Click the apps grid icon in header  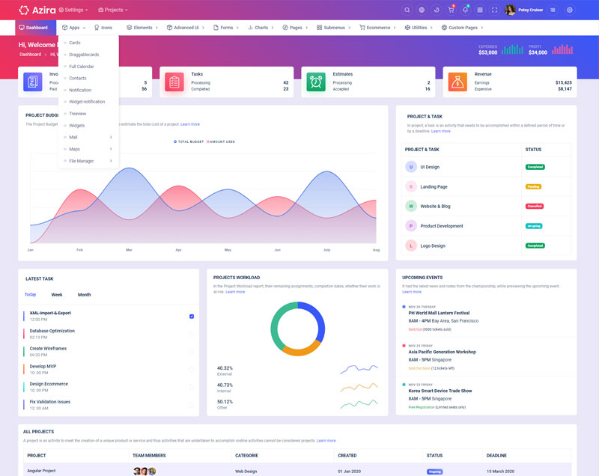pyautogui.click(x=480, y=10)
